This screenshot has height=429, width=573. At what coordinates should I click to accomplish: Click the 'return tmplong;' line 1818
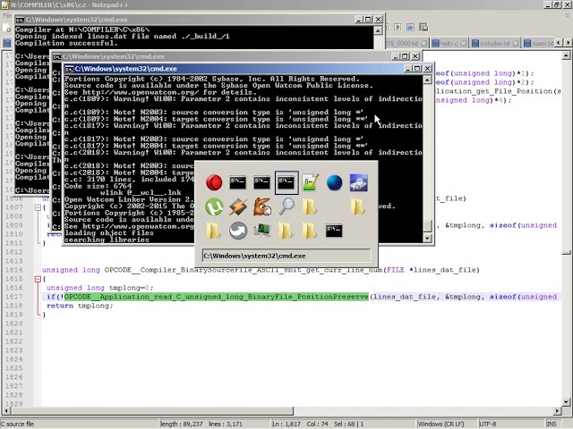point(80,306)
